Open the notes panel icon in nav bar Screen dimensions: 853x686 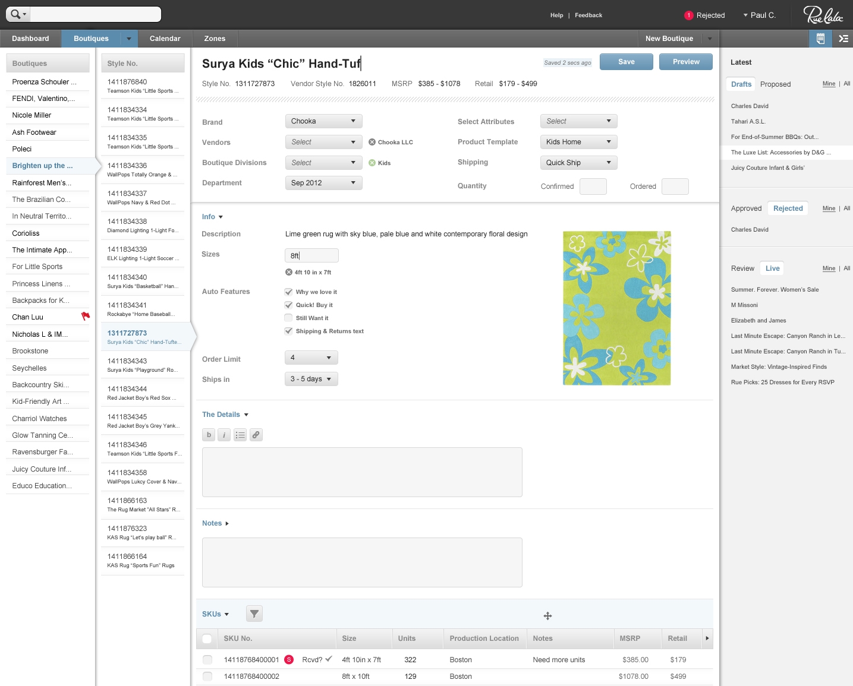(x=820, y=39)
